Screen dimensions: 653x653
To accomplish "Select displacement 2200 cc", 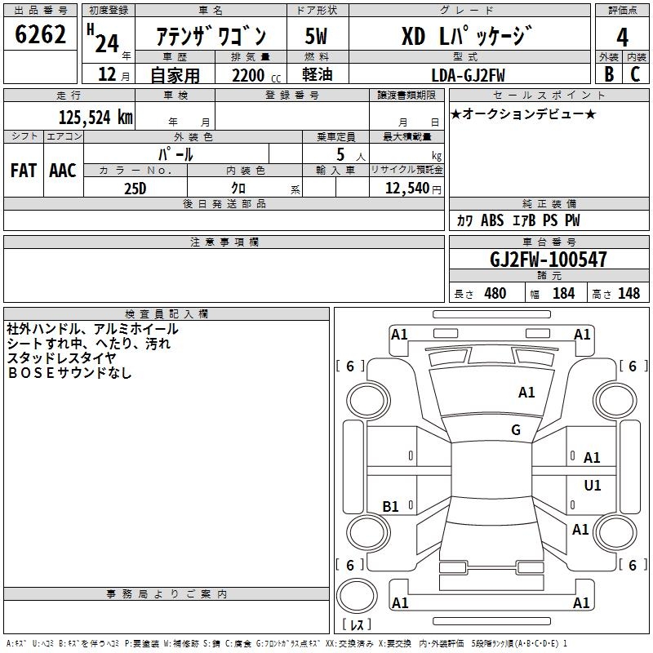I will (x=256, y=75).
